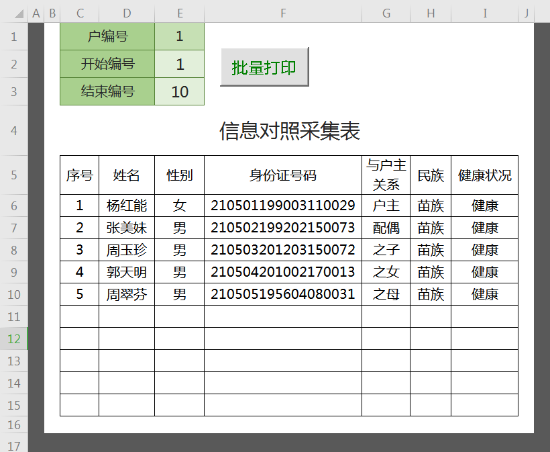This screenshot has height=452, width=550.
Task: Select sequence number 5 cell
Action: [80, 294]
